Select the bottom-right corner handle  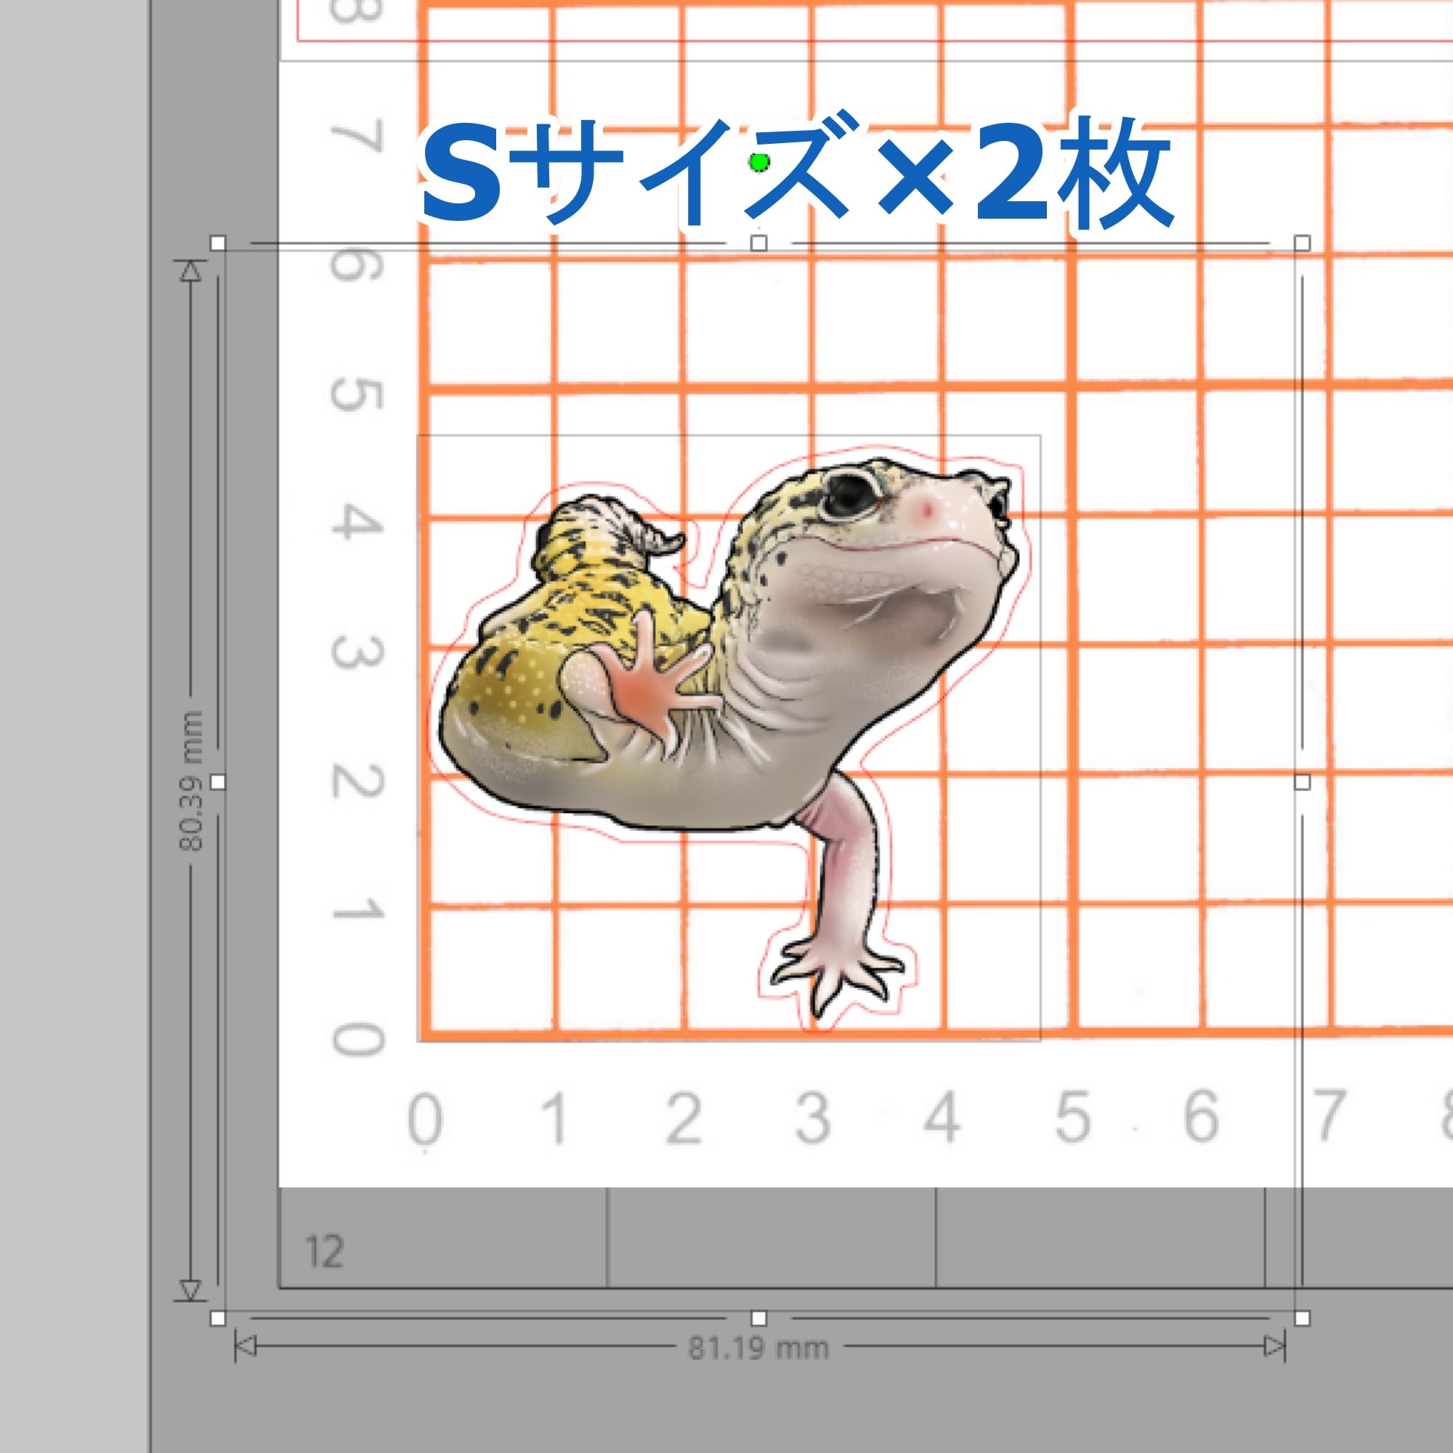coord(1303,1319)
